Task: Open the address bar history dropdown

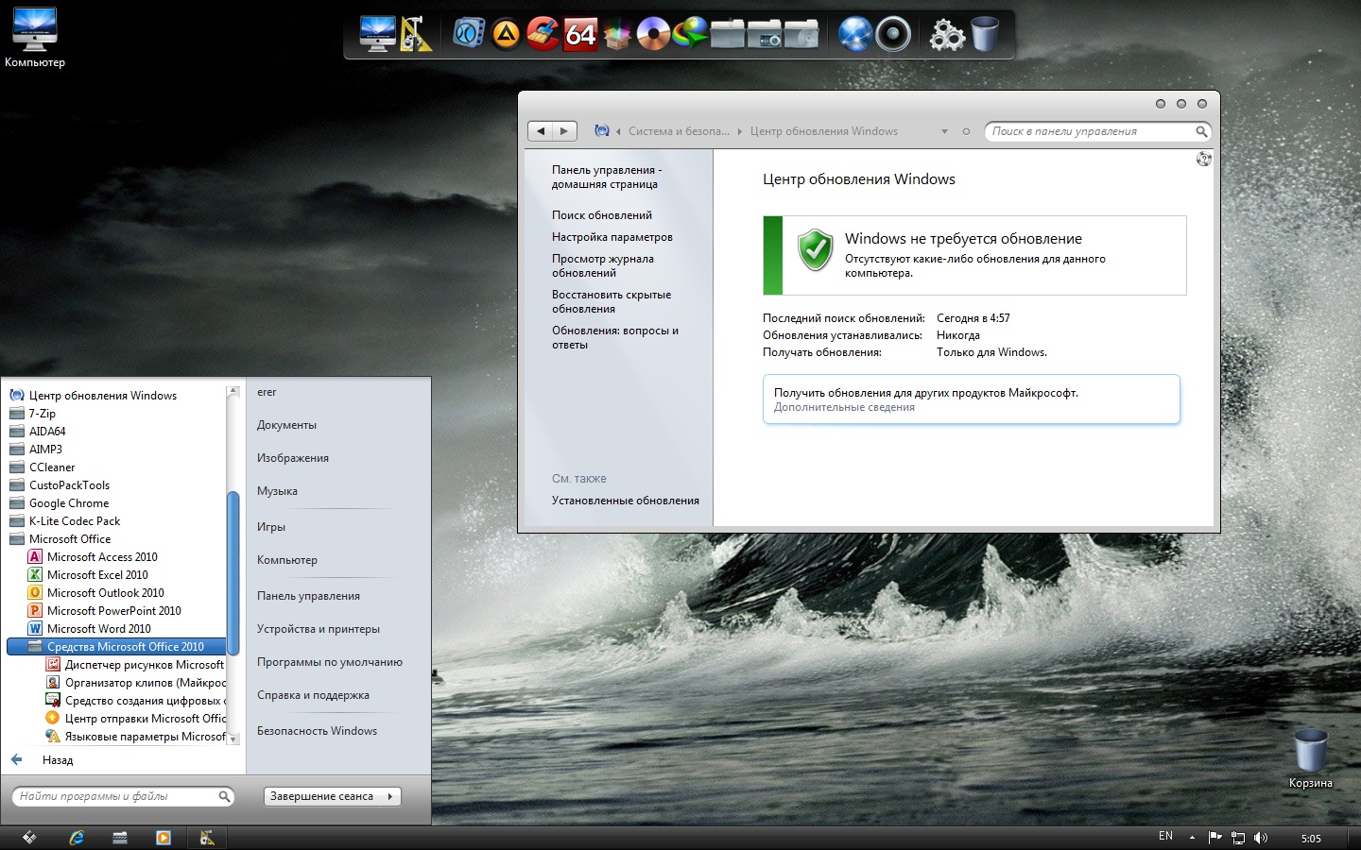Action: pos(944,131)
